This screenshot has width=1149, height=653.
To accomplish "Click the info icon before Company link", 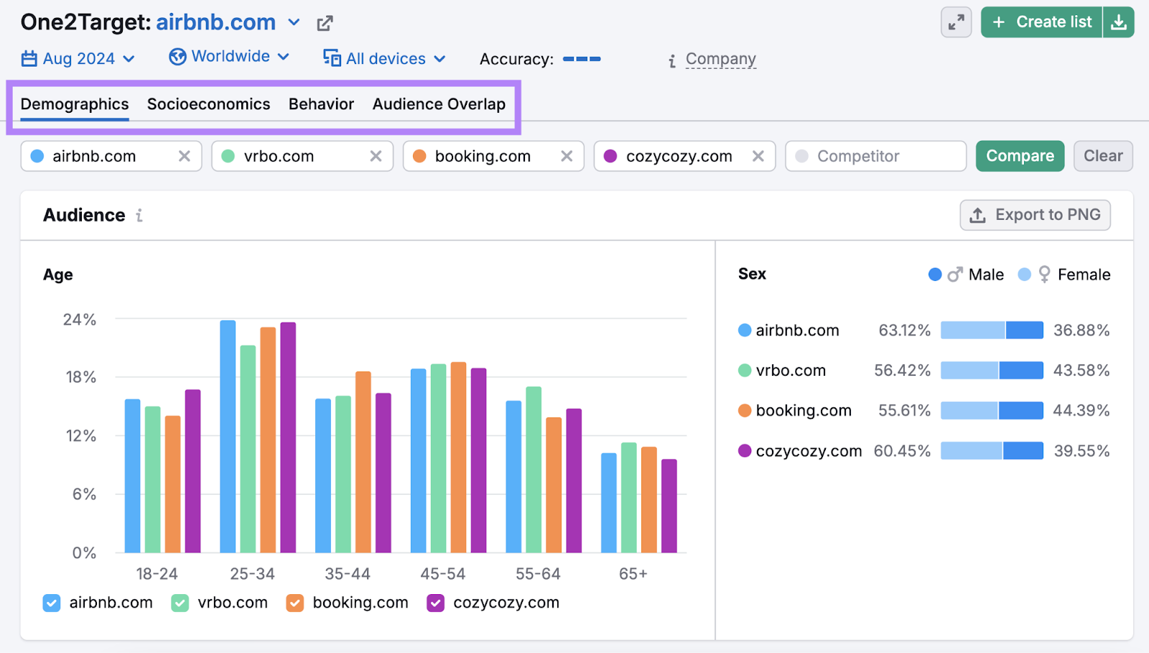I will (x=671, y=60).
